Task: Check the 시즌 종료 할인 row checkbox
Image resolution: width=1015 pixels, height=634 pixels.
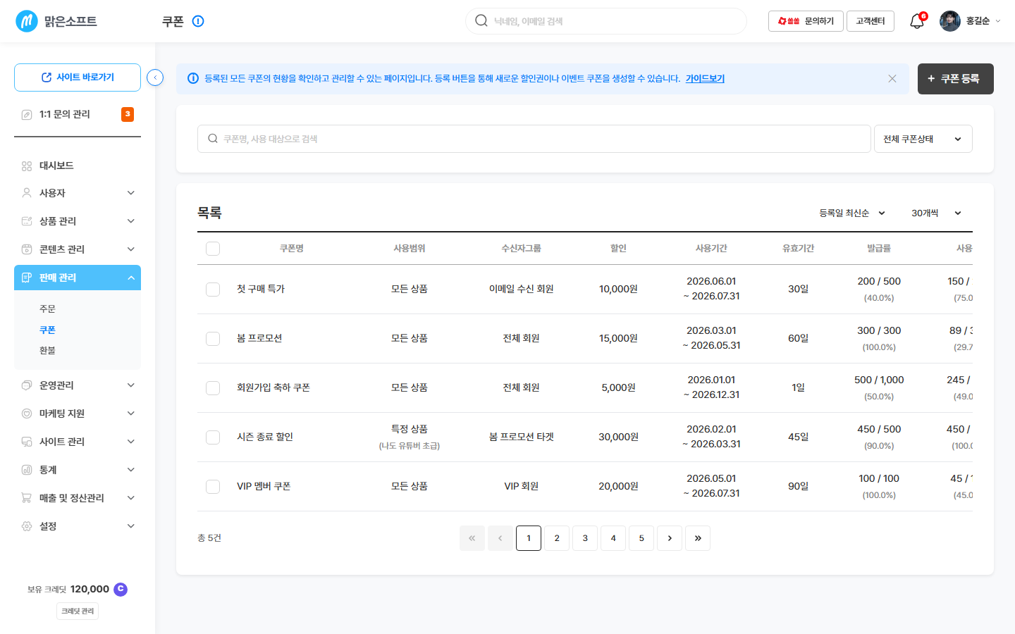Action: [x=213, y=437]
